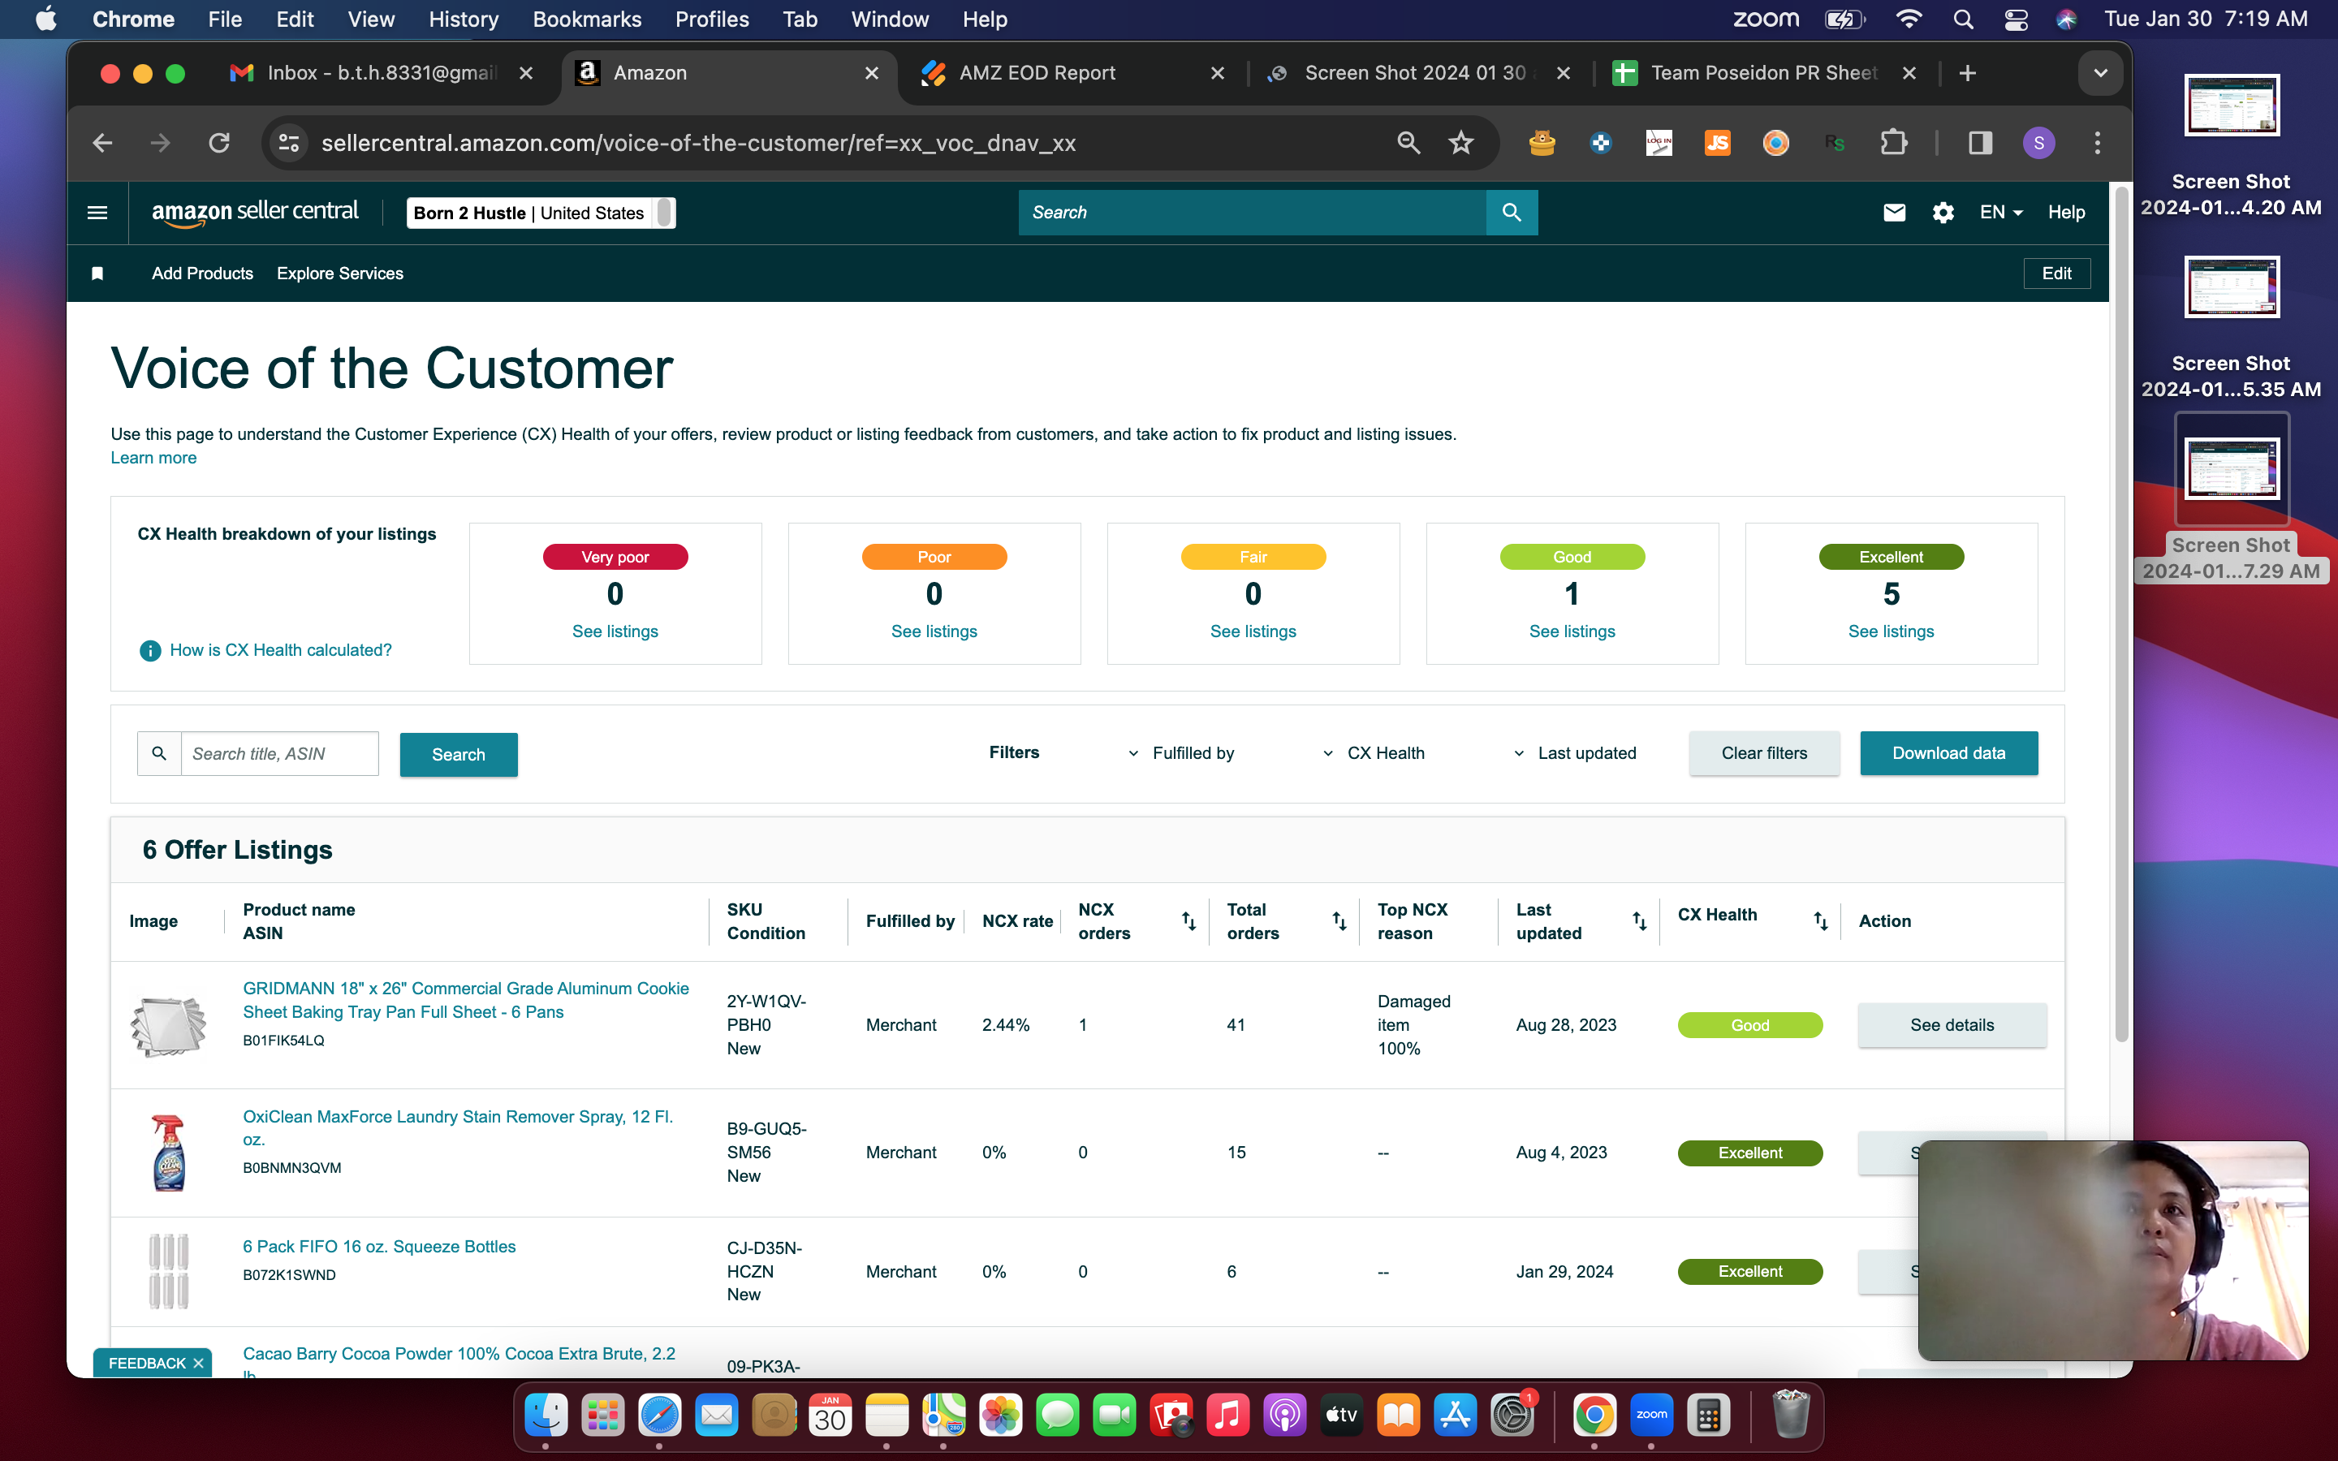
Task: Sort the table by Last updated
Action: 1640,921
